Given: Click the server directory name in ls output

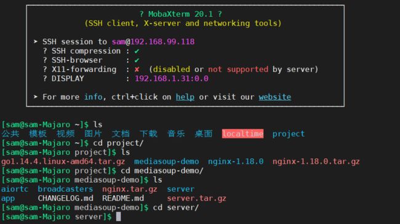Looking at the screenshot, I should click(x=180, y=189).
